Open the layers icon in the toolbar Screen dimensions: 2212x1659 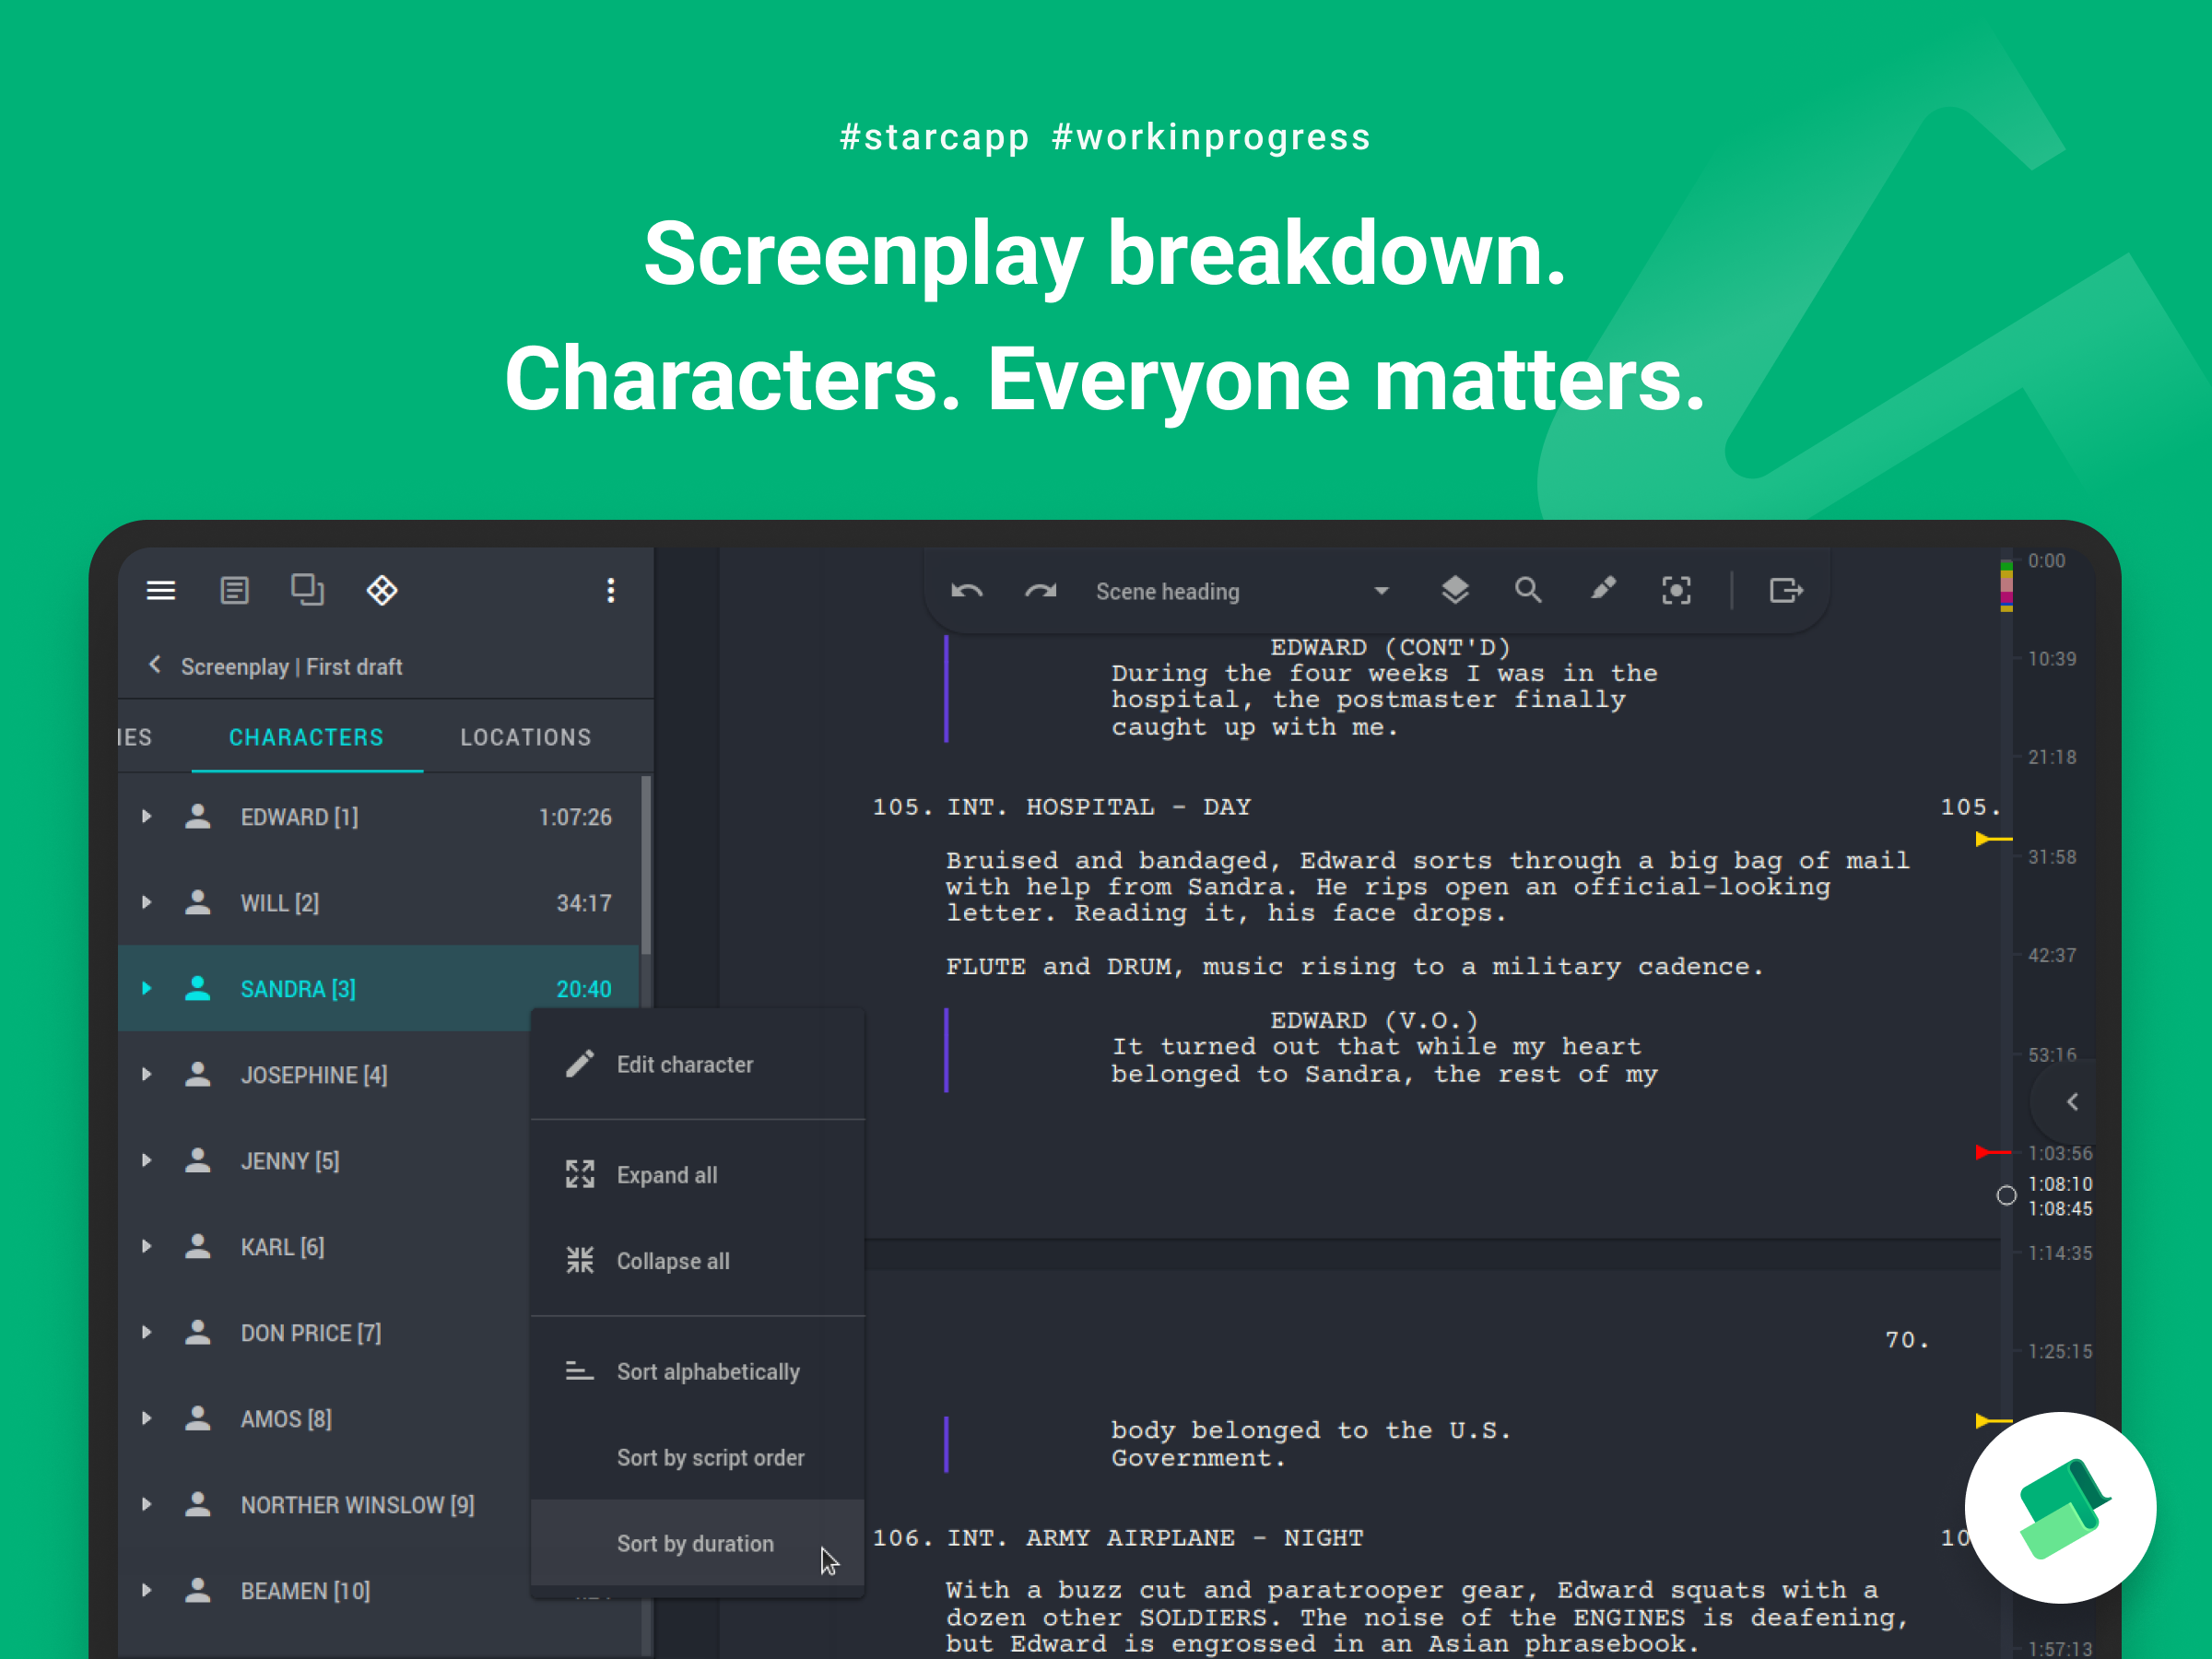click(x=1455, y=591)
